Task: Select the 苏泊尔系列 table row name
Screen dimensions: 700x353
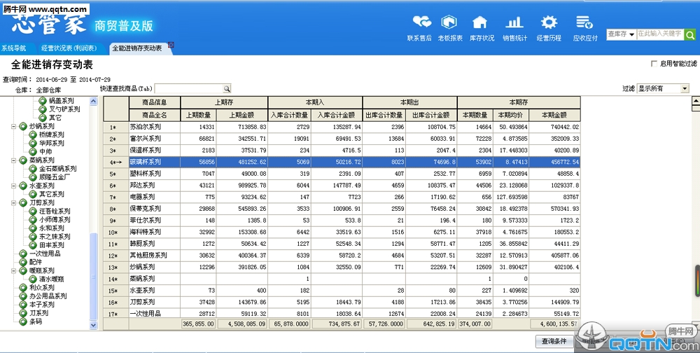Action: pyautogui.click(x=146, y=127)
